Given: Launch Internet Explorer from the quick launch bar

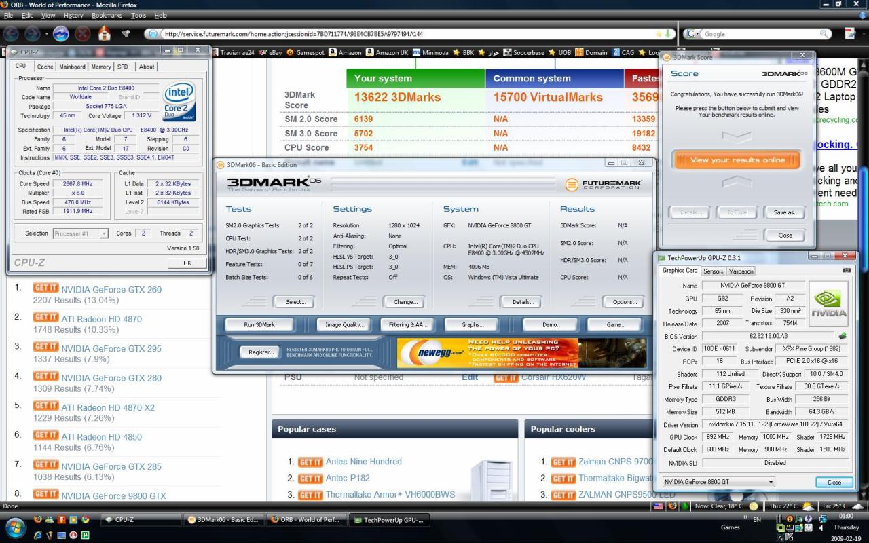Looking at the screenshot, I should 37,535.
